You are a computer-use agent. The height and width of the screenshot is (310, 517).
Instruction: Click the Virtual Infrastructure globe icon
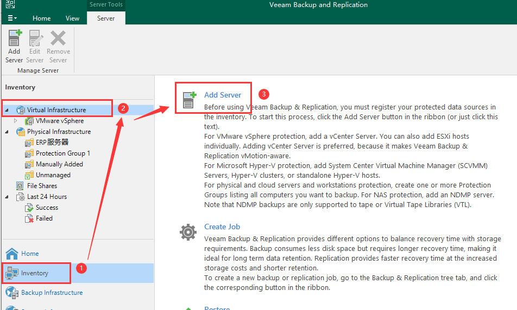pyautogui.click(x=21, y=110)
